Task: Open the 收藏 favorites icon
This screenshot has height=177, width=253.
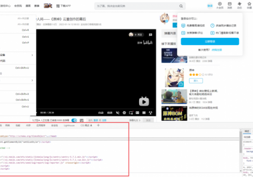Action: coord(249,5)
